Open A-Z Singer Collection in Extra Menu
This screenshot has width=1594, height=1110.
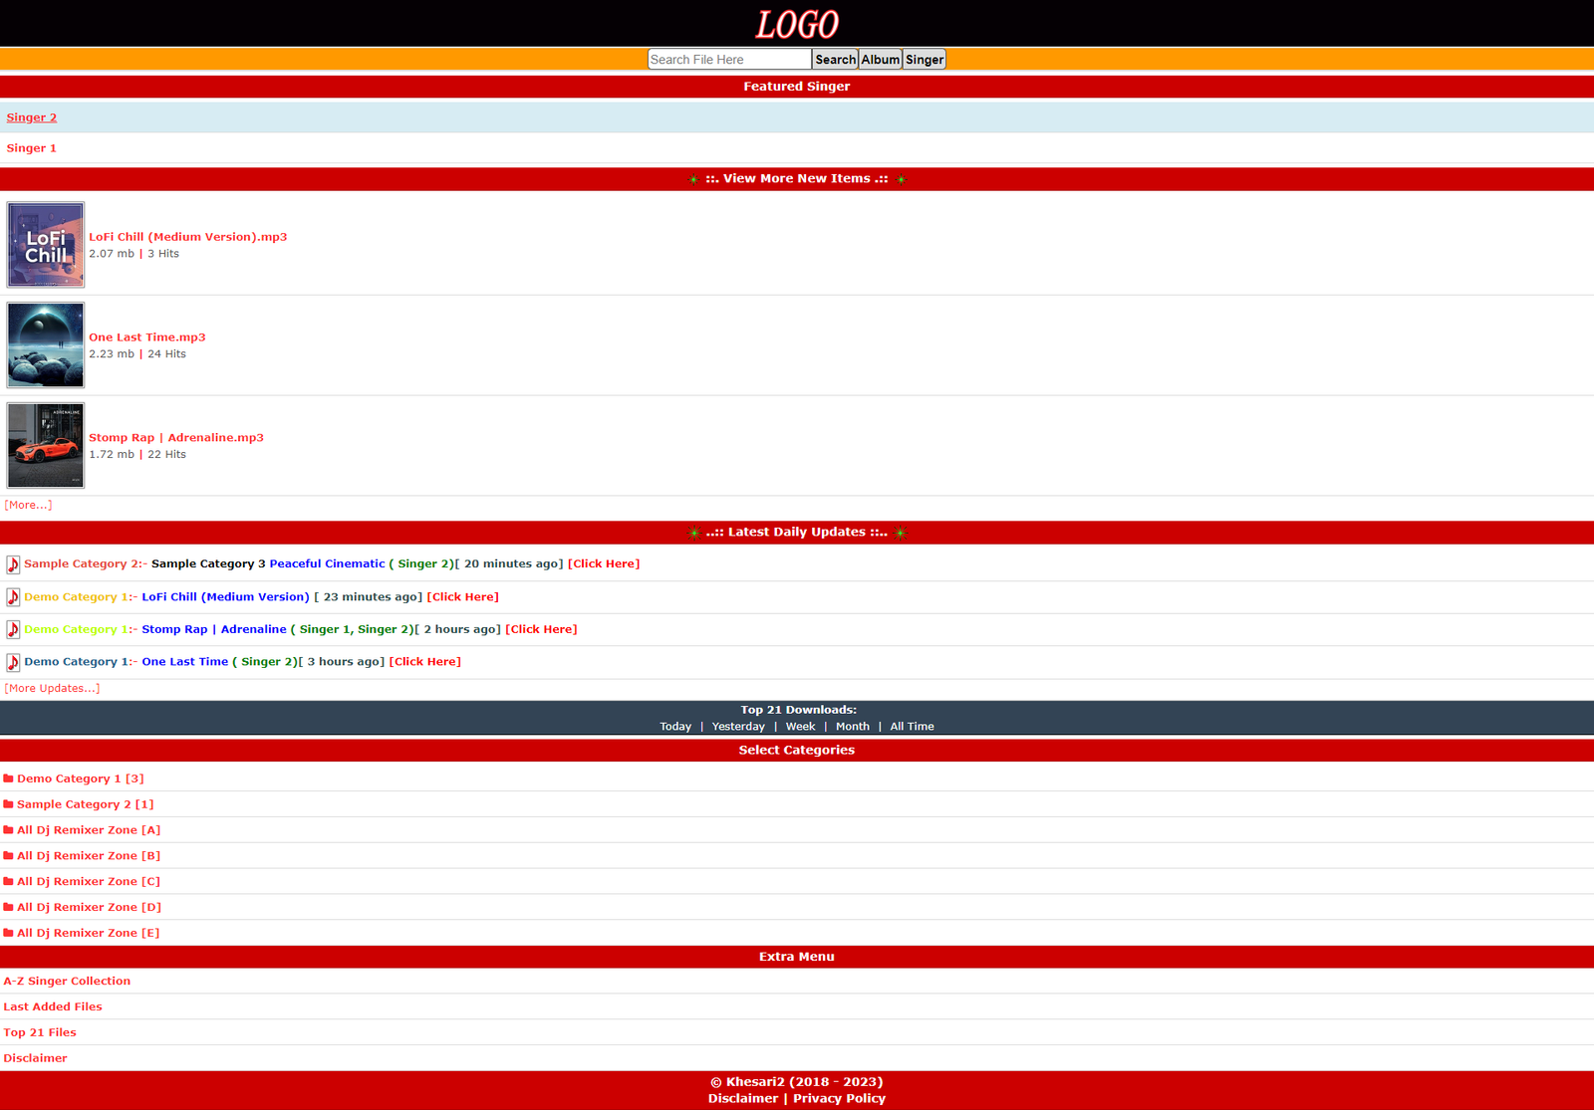click(67, 981)
